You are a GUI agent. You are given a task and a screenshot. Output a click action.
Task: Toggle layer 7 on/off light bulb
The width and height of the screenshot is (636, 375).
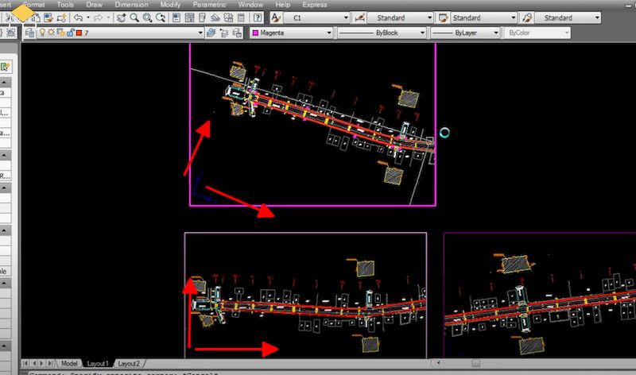pos(42,33)
